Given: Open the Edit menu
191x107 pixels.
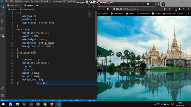Looking at the screenshot, I should [x=11, y=1].
